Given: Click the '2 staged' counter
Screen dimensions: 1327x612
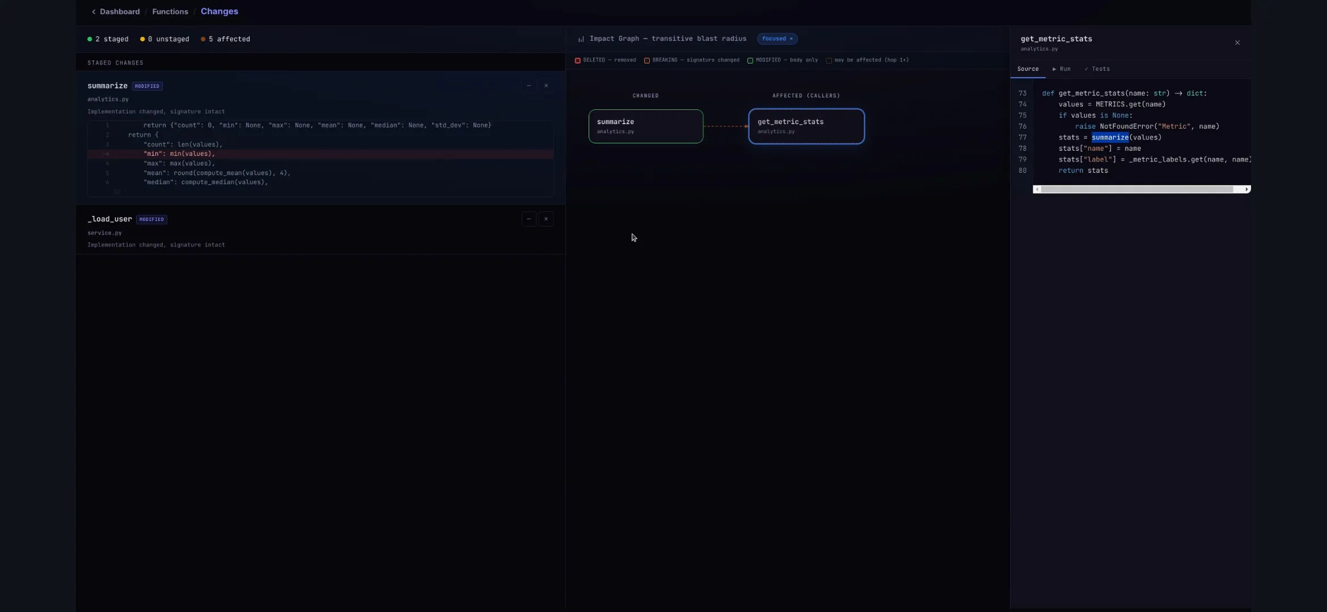Looking at the screenshot, I should pyautogui.click(x=108, y=39).
